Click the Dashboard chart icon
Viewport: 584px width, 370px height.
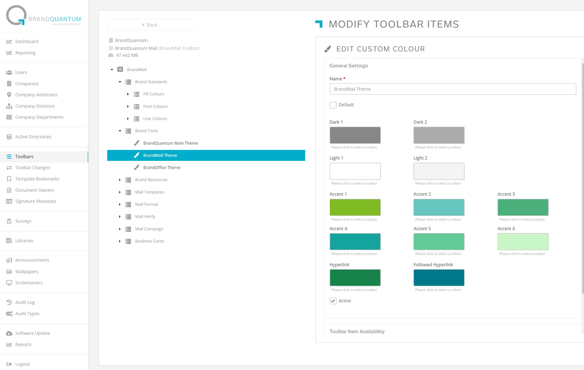pyautogui.click(x=9, y=42)
